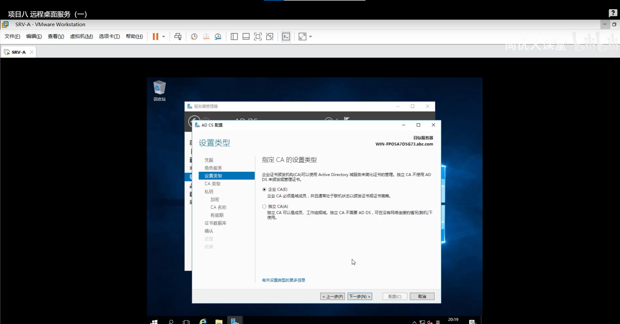Open the 虚拟机(M) menu
Image resolution: width=620 pixels, height=324 pixels.
click(x=81, y=36)
